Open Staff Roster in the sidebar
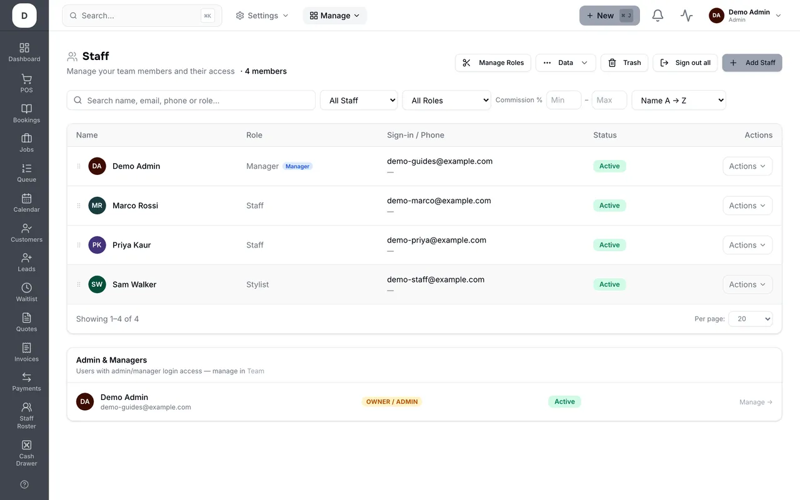Screen dimensions: 800x500 click(26, 415)
